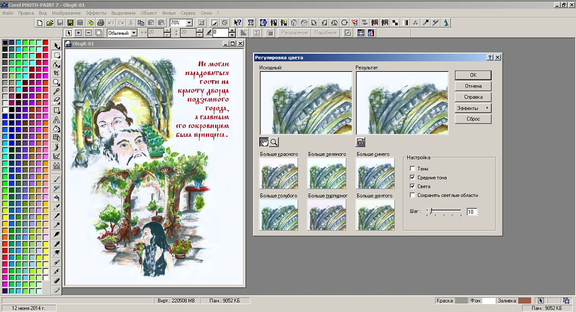Open the Сервис menu
Image resolution: width=576 pixels, height=312 pixels.
pos(188,13)
